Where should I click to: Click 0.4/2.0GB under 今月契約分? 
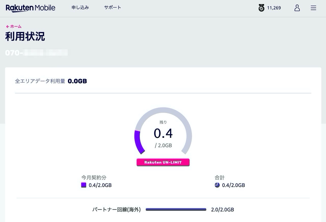100,185
